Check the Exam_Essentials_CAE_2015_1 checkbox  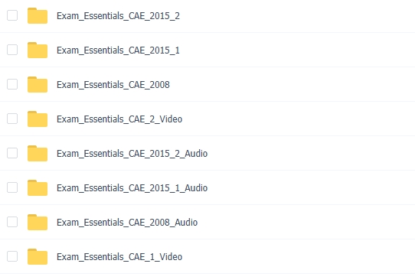click(12, 50)
